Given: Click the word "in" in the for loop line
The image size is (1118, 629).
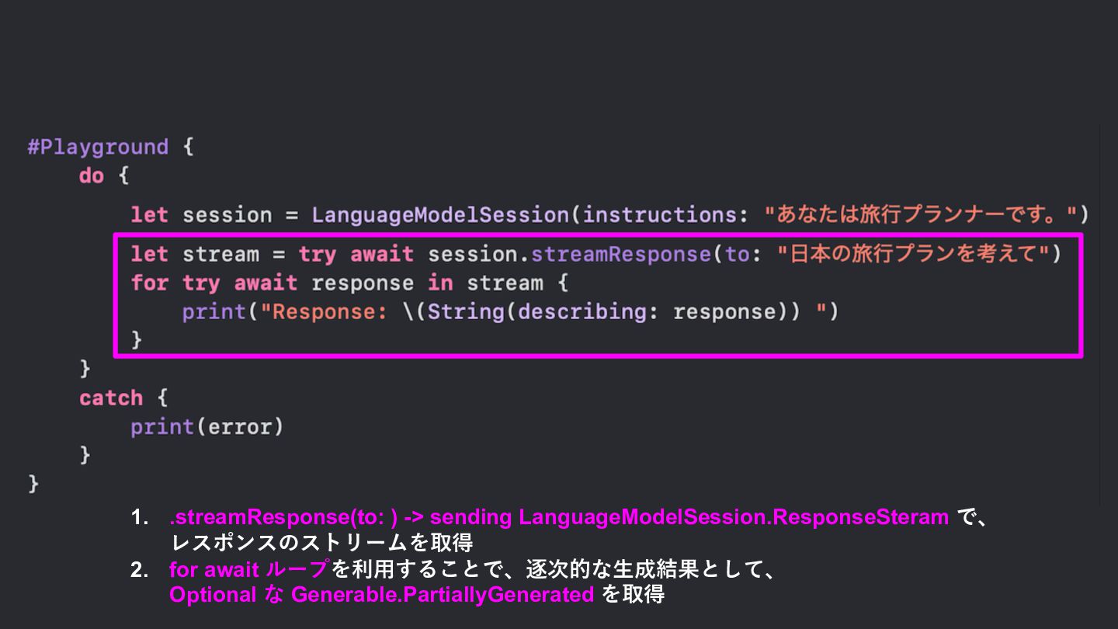Looking at the screenshot, I should pyautogui.click(x=440, y=283).
